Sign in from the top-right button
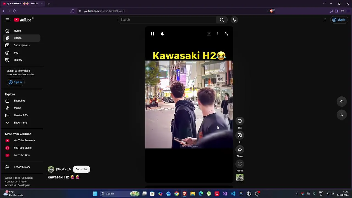Image resolution: width=352 pixels, height=198 pixels. pos(339,20)
